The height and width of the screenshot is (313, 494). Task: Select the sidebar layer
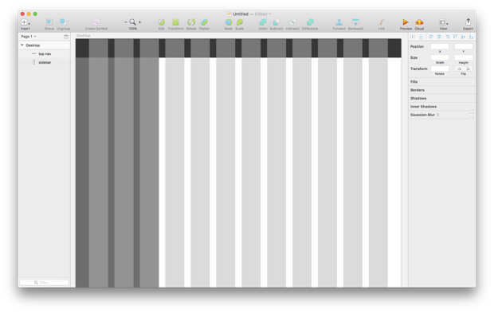(x=45, y=62)
